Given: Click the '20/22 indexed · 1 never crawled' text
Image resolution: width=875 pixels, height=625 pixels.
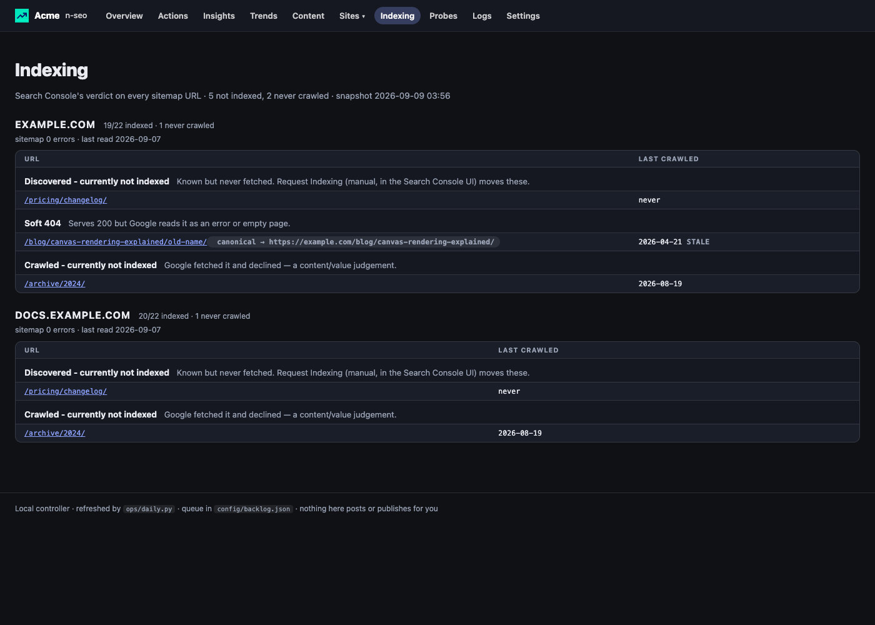Looking at the screenshot, I should coord(194,316).
